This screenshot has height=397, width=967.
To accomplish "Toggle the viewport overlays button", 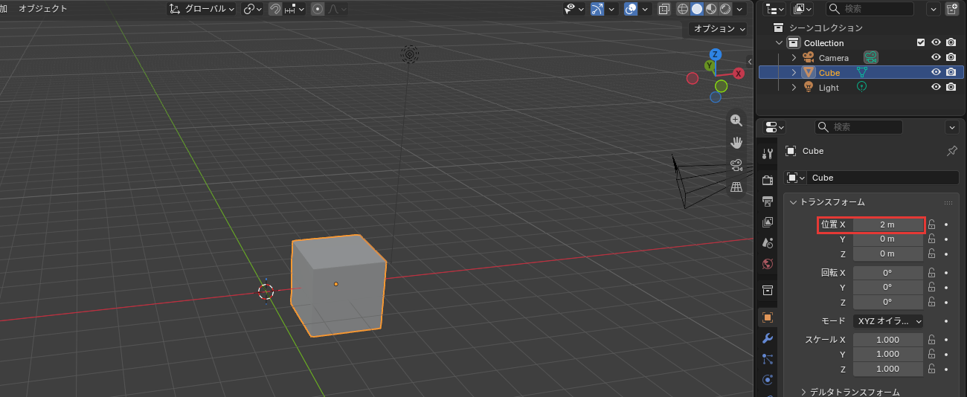I will 631,9.
